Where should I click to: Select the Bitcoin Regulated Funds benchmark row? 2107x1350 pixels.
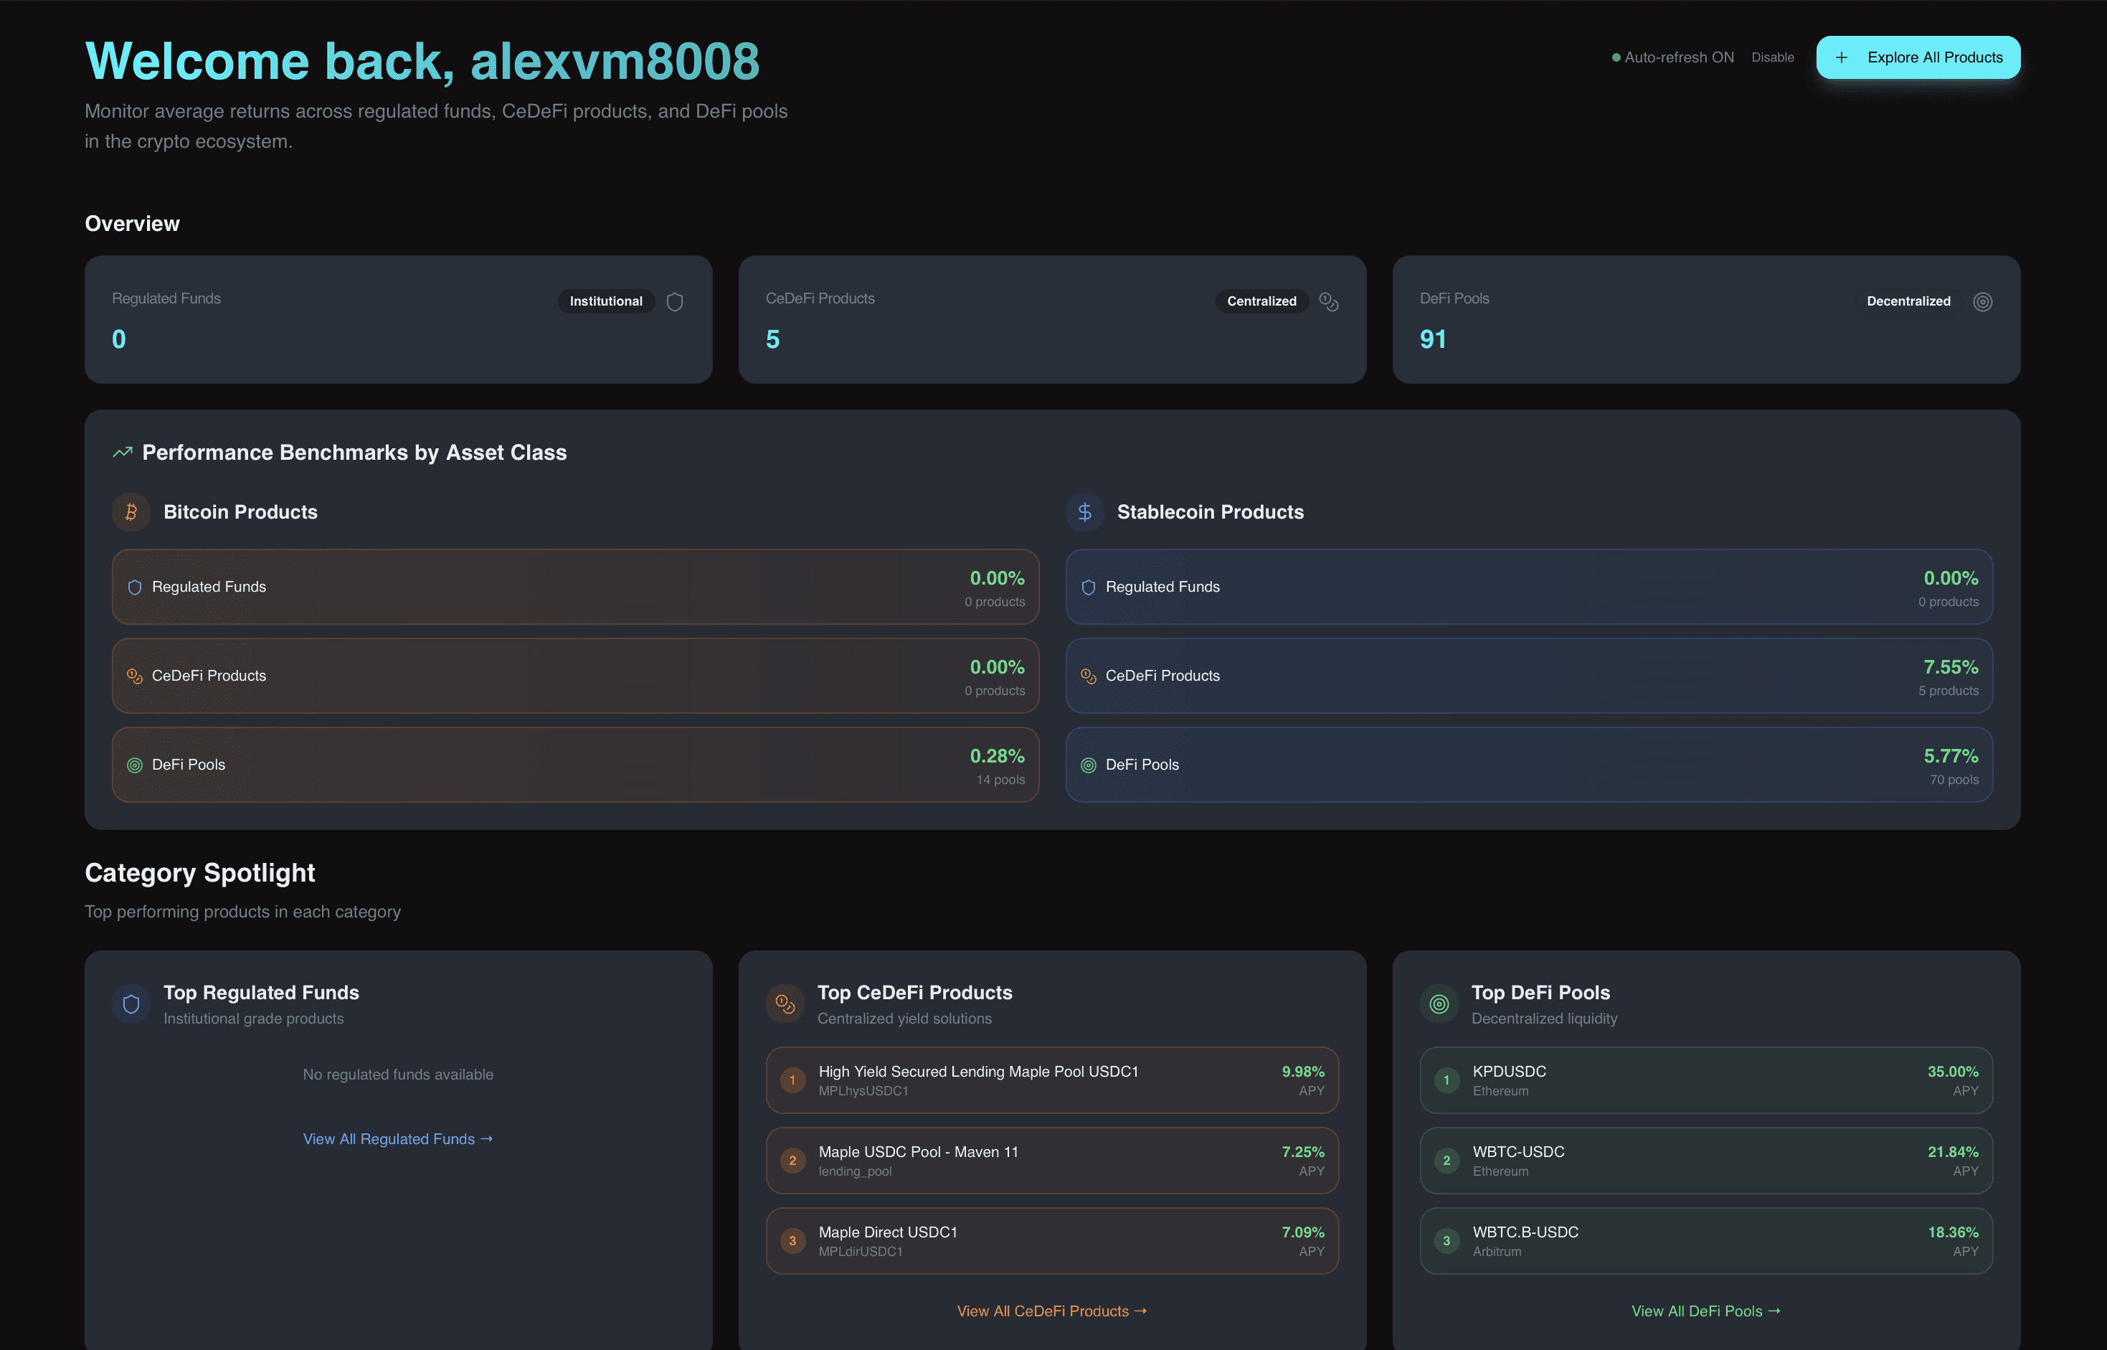tap(575, 587)
